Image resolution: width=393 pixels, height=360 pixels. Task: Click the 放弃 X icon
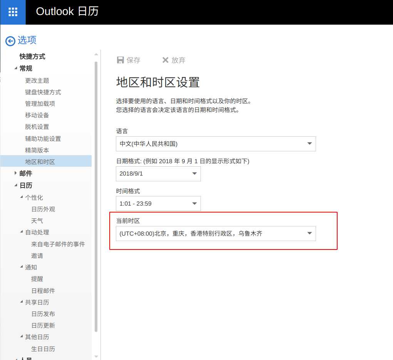click(166, 60)
